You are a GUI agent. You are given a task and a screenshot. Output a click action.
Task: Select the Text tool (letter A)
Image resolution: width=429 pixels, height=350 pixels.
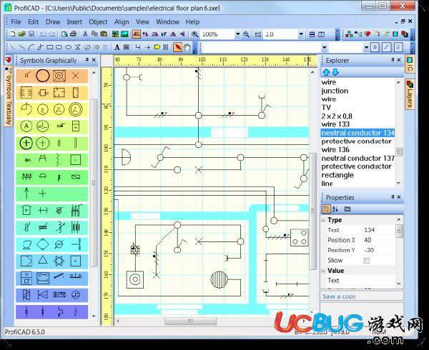click(117, 48)
